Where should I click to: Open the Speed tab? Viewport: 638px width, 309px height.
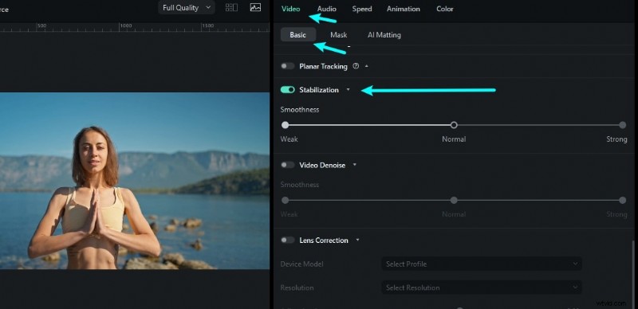click(x=362, y=9)
